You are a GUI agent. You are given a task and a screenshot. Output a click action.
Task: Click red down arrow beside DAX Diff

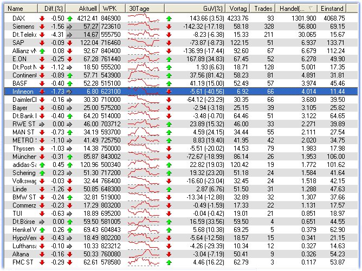(x=42, y=18)
